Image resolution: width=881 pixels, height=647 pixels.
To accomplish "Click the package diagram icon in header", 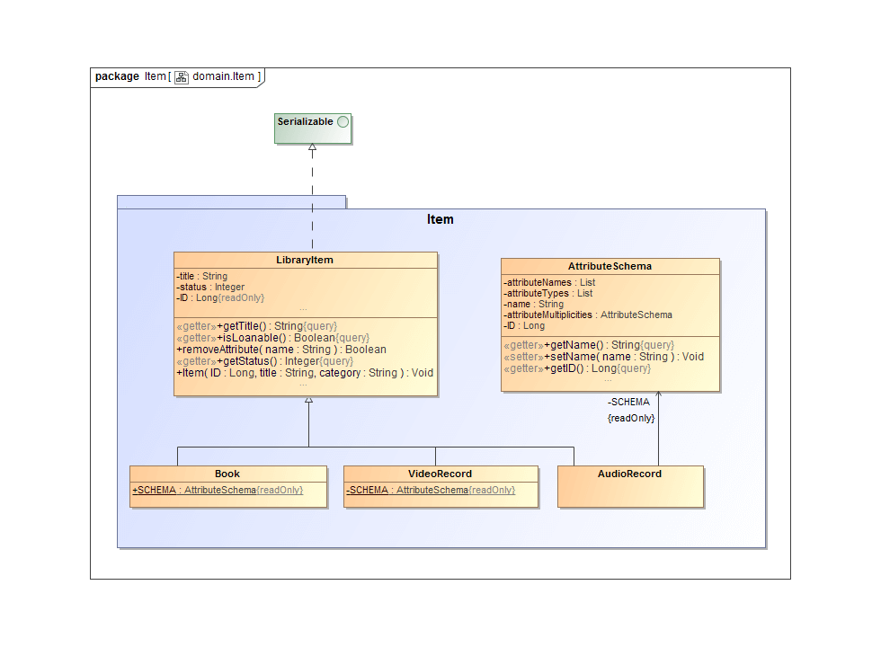I will (x=181, y=77).
